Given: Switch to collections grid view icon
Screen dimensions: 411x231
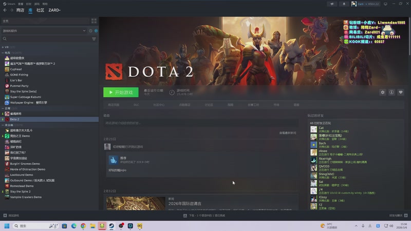Looking at the screenshot, I should pos(94,21).
